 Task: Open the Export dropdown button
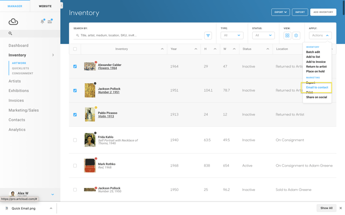point(280,12)
